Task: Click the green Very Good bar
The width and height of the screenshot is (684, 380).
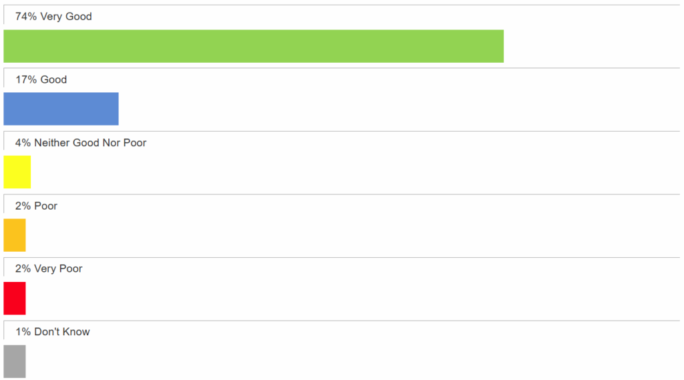Action: [x=253, y=46]
